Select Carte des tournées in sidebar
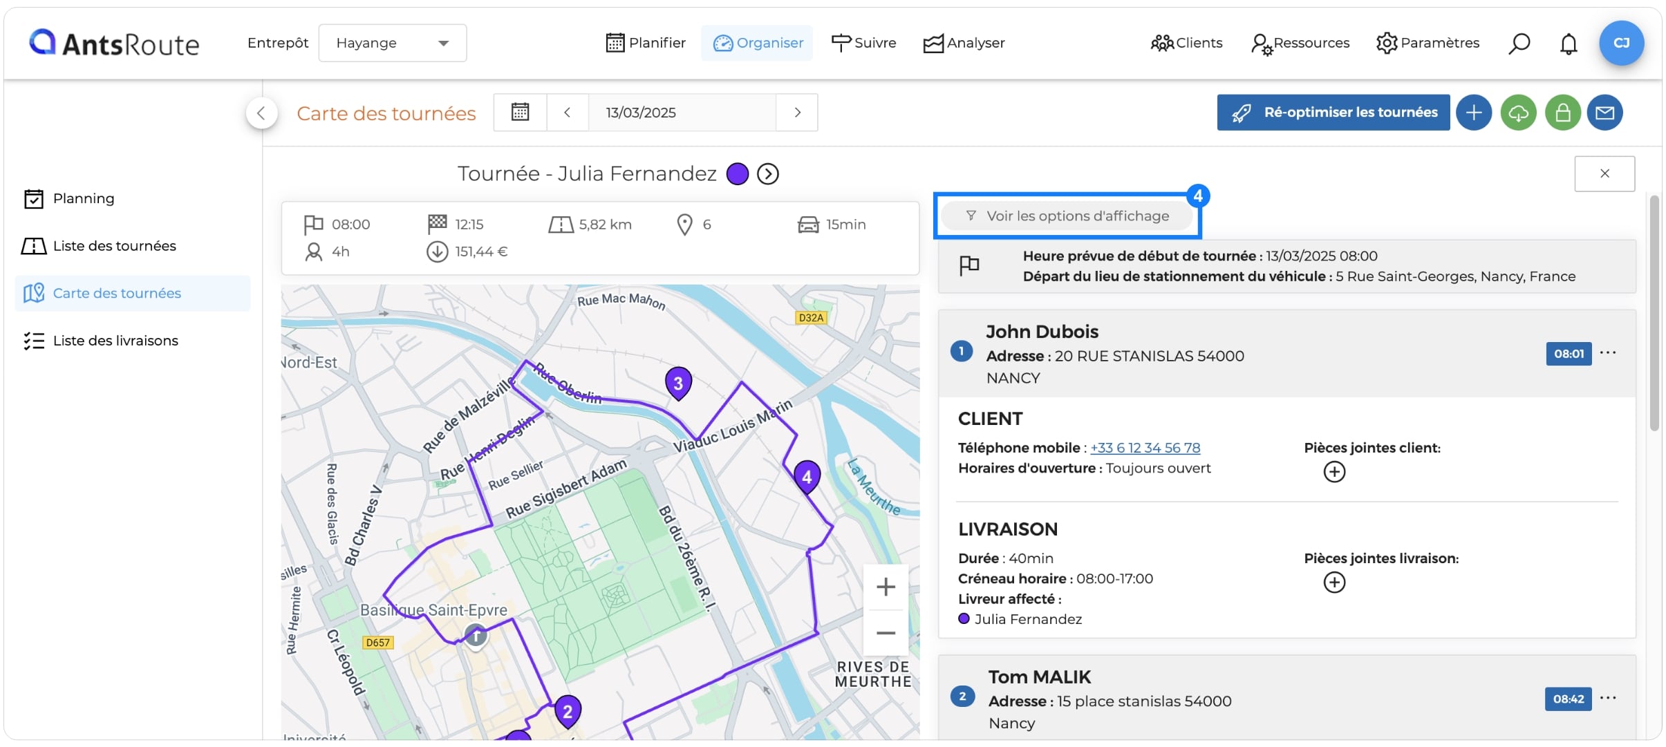The width and height of the screenshot is (1666, 747). (132, 293)
